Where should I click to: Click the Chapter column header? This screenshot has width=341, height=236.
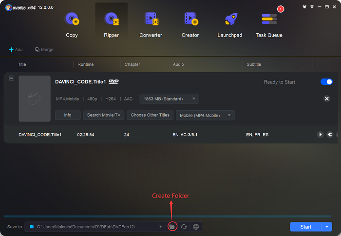[x=132, y=64]
